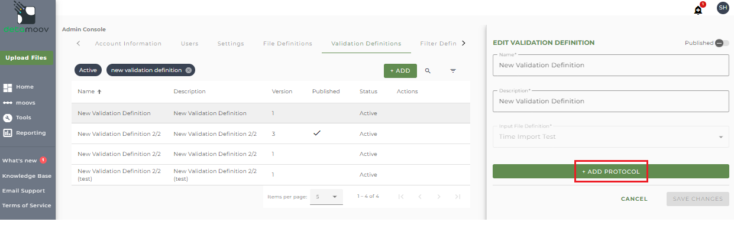Open the notifications bell icon
The image size is (734, 225).
click(699, 10)
